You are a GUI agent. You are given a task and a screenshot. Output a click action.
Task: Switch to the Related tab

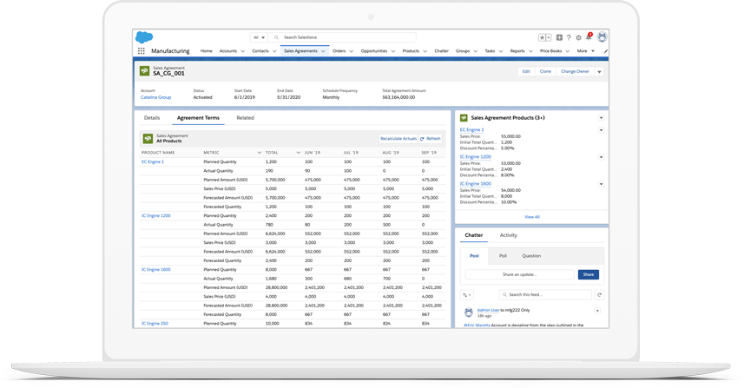pyautogui.click(x=246, y=118)
